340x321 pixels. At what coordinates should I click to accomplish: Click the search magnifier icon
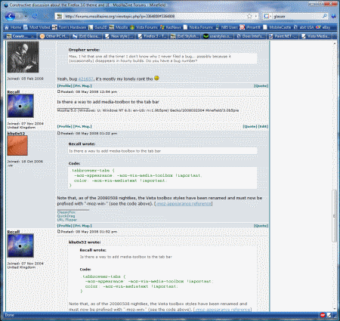(x=325, y=17)
